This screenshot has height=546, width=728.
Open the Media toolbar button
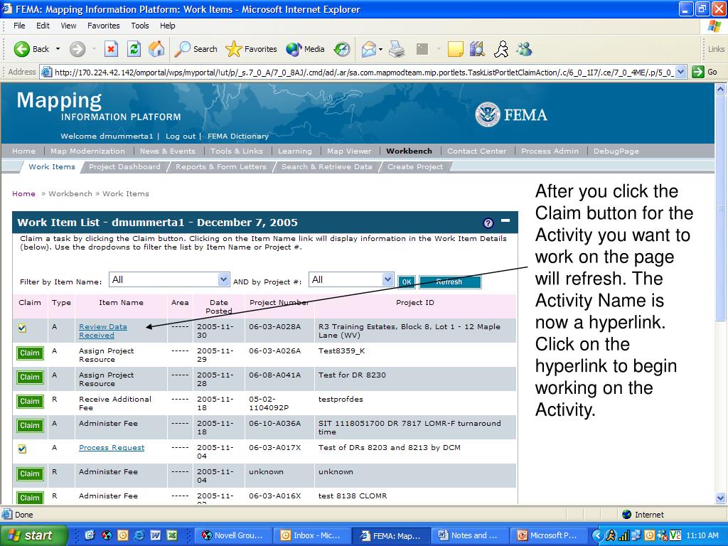(305, 49)
